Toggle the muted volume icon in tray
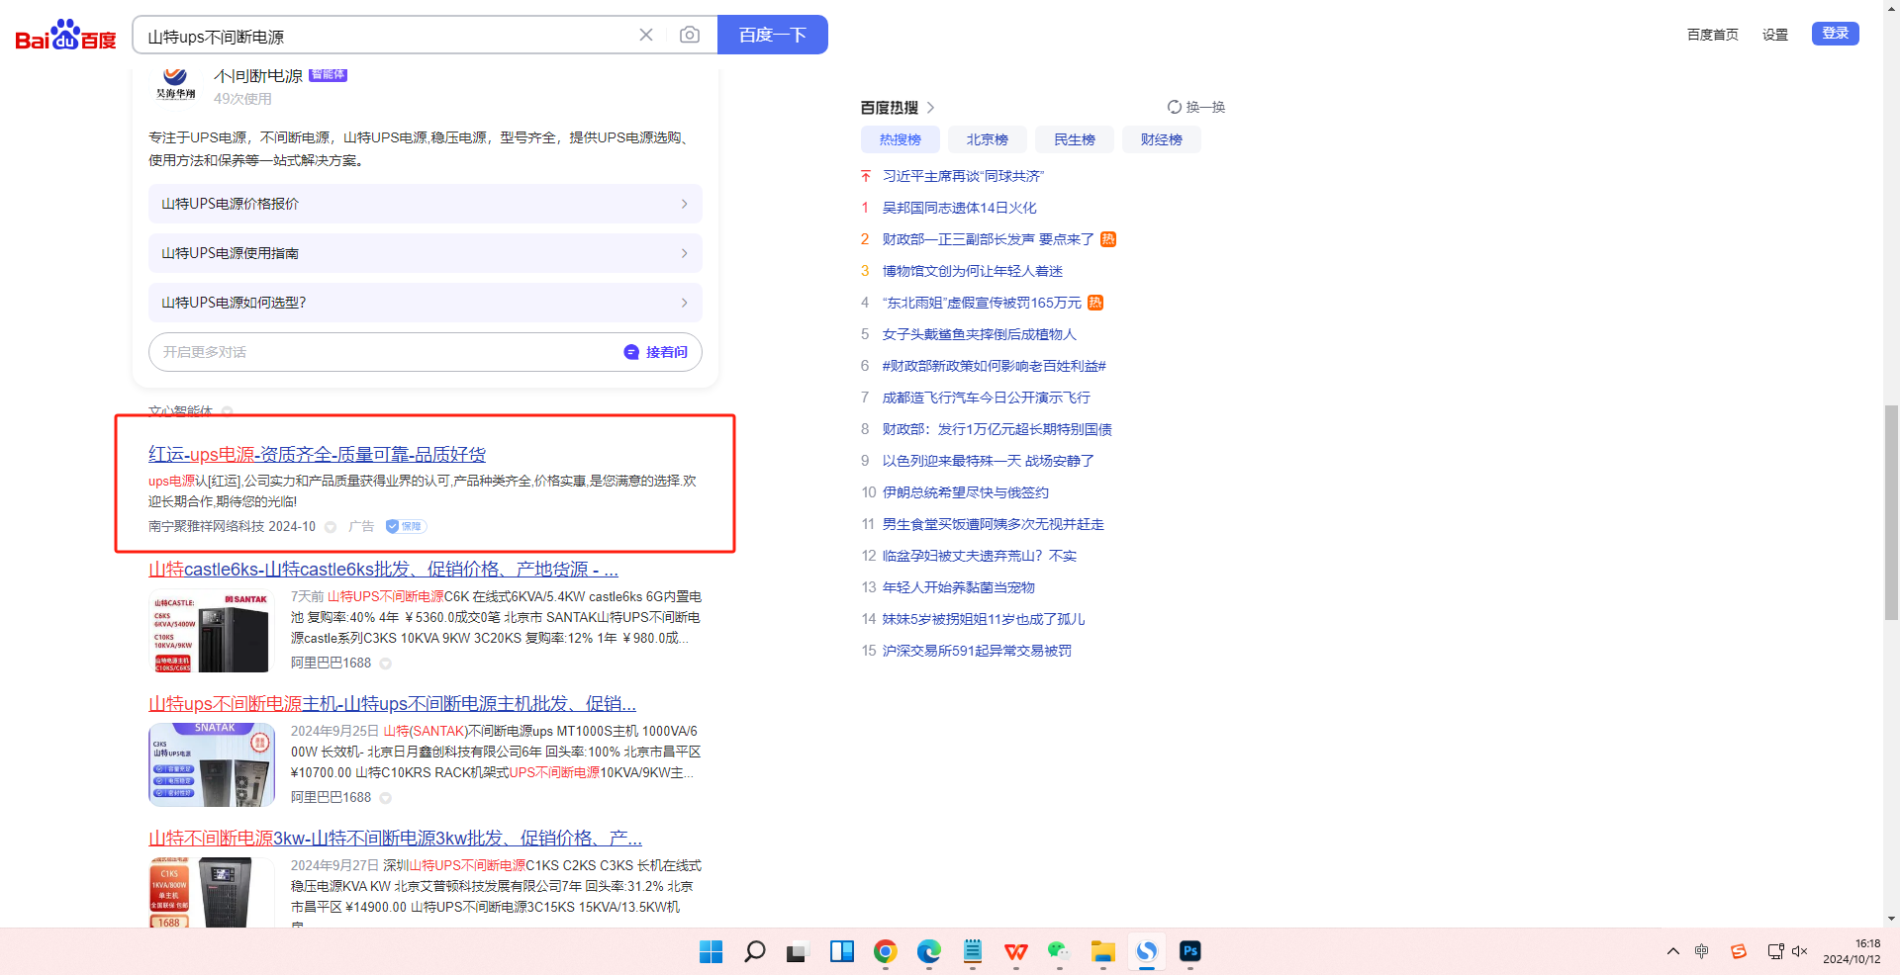Image resolution: width=1900 pixels, height=975 pixels. point(1799,951)
